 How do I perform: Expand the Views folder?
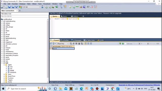[4, 74]
